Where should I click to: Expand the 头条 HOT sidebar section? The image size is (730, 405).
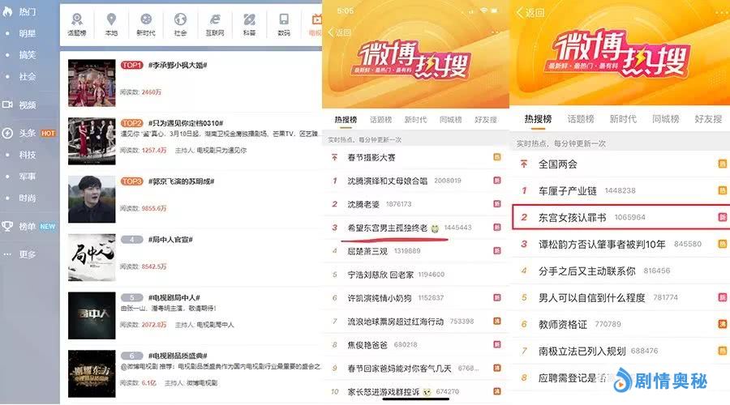click(x=28, y=133)
